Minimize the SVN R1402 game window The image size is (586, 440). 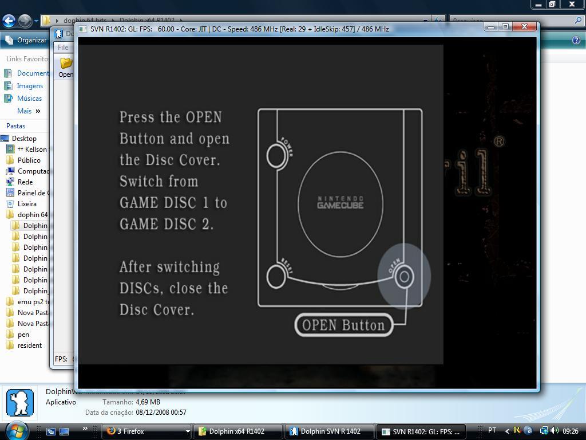tap(492, 26)
